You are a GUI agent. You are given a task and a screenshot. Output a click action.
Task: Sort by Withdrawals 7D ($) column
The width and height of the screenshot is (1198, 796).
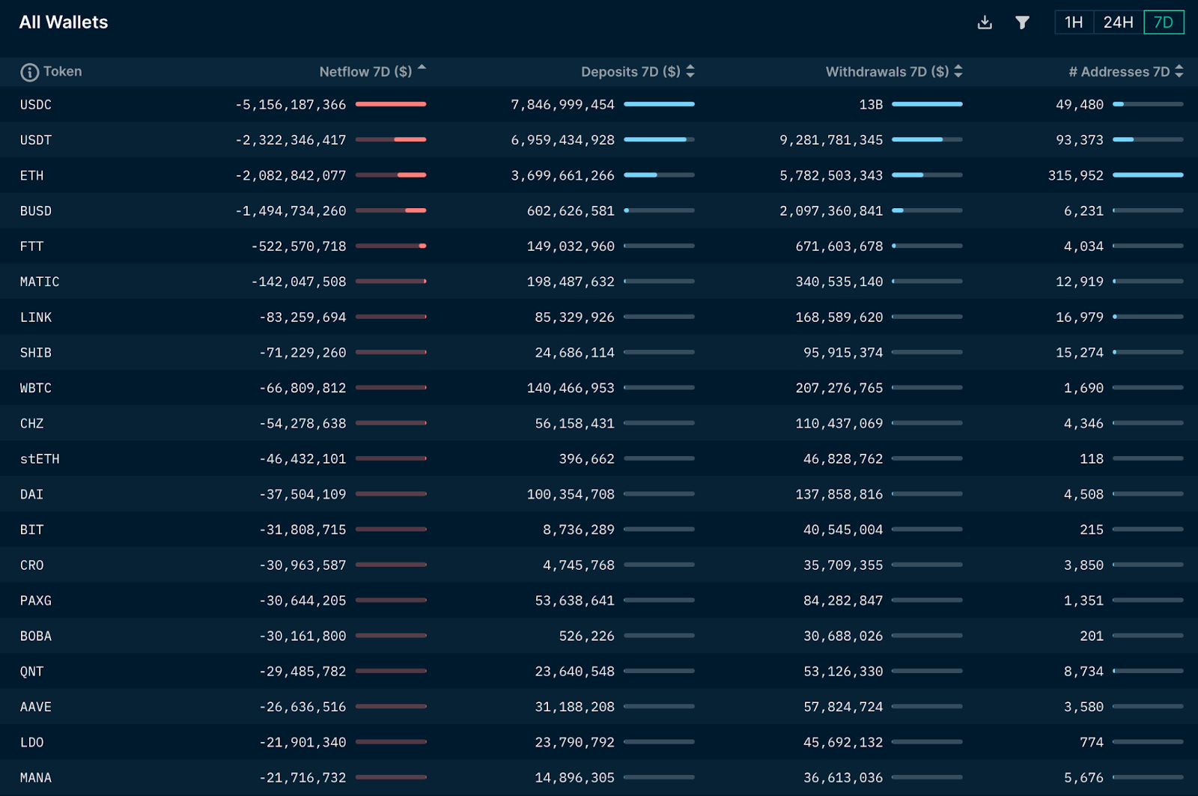pos(894,72)
